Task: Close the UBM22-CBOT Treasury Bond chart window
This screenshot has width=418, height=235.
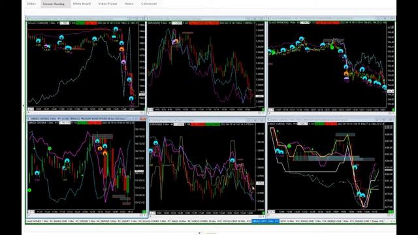Action: 144,119
